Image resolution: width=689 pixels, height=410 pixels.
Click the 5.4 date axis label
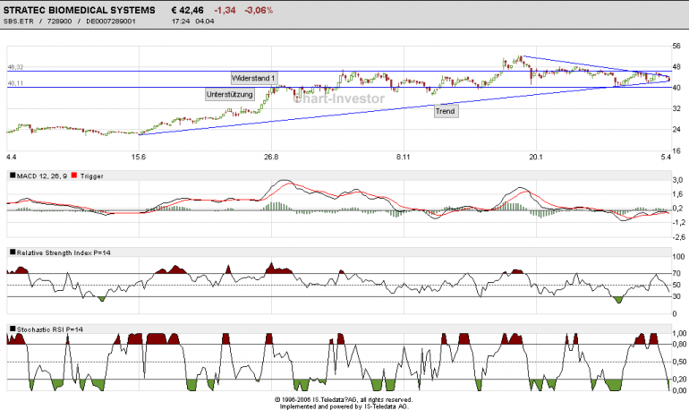[x=666, y=157]
